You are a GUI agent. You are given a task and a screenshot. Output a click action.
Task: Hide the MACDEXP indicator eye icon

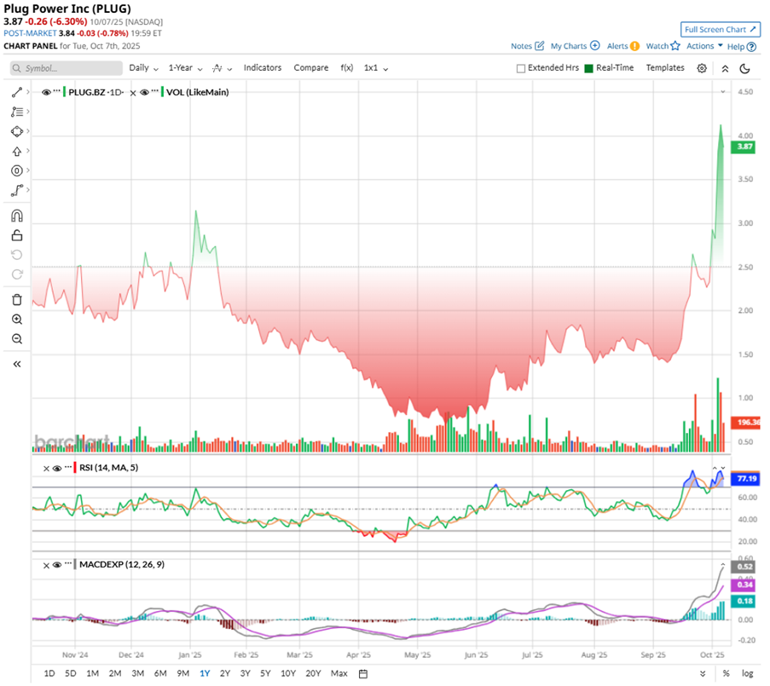(x=57, y=565)
